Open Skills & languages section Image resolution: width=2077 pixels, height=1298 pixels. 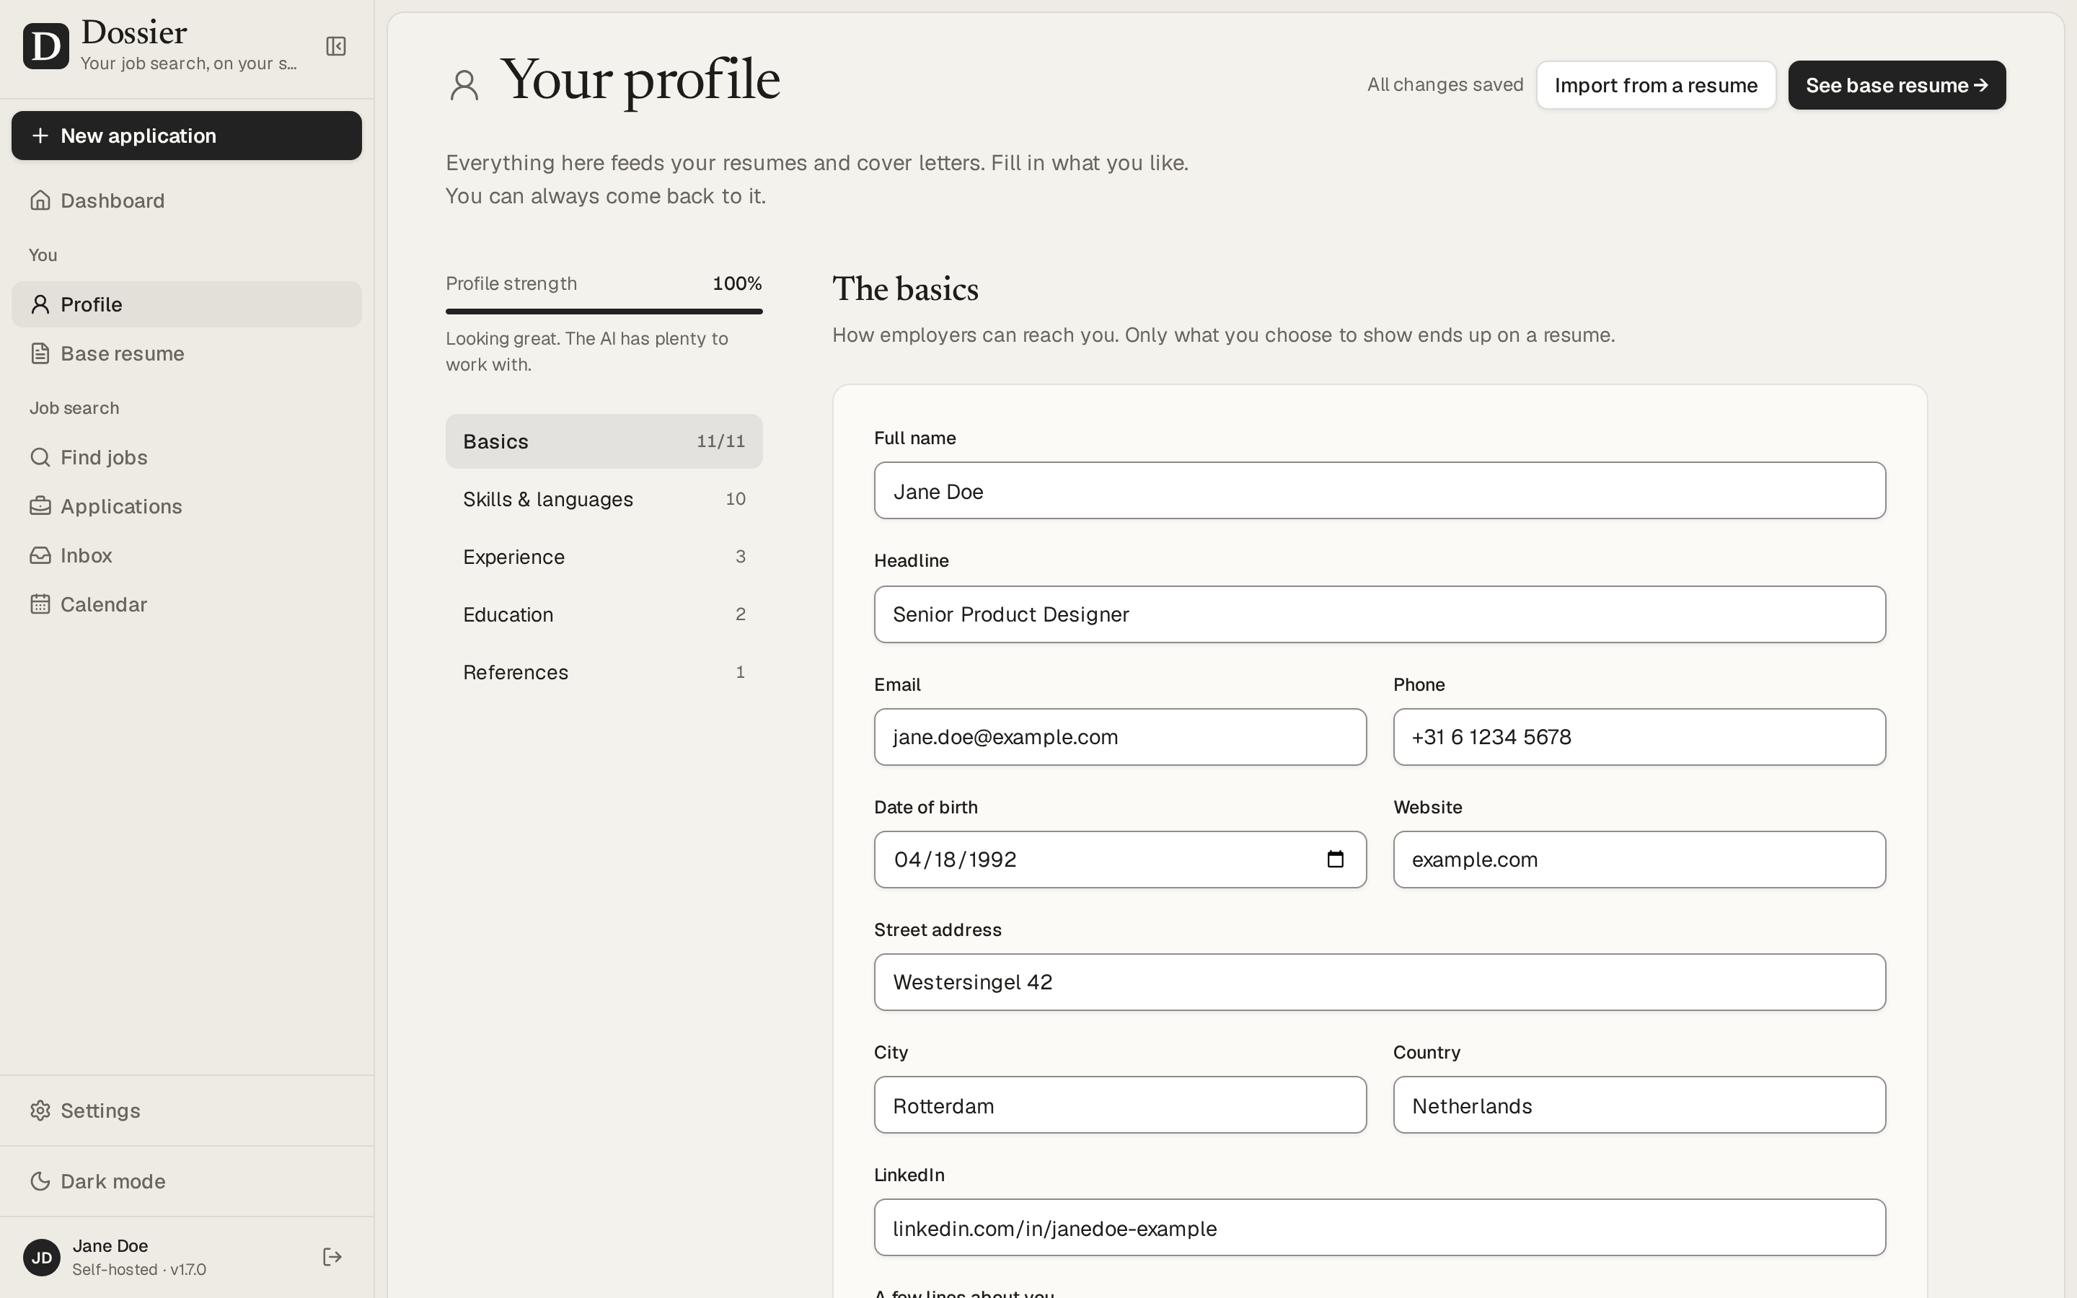(x=604, y=499)
